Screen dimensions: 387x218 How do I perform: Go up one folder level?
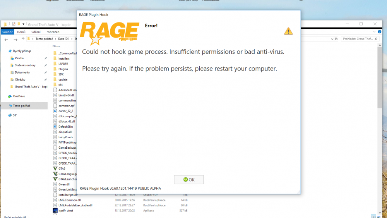23,39
